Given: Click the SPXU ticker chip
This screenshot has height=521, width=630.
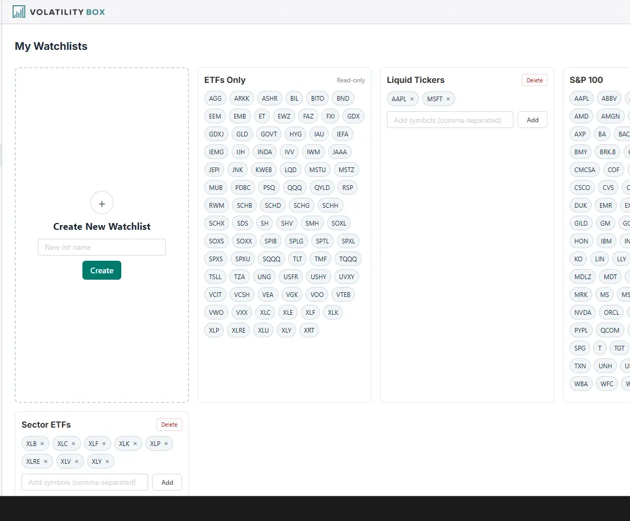Looking at the screenshot, I should coord(243,259).
